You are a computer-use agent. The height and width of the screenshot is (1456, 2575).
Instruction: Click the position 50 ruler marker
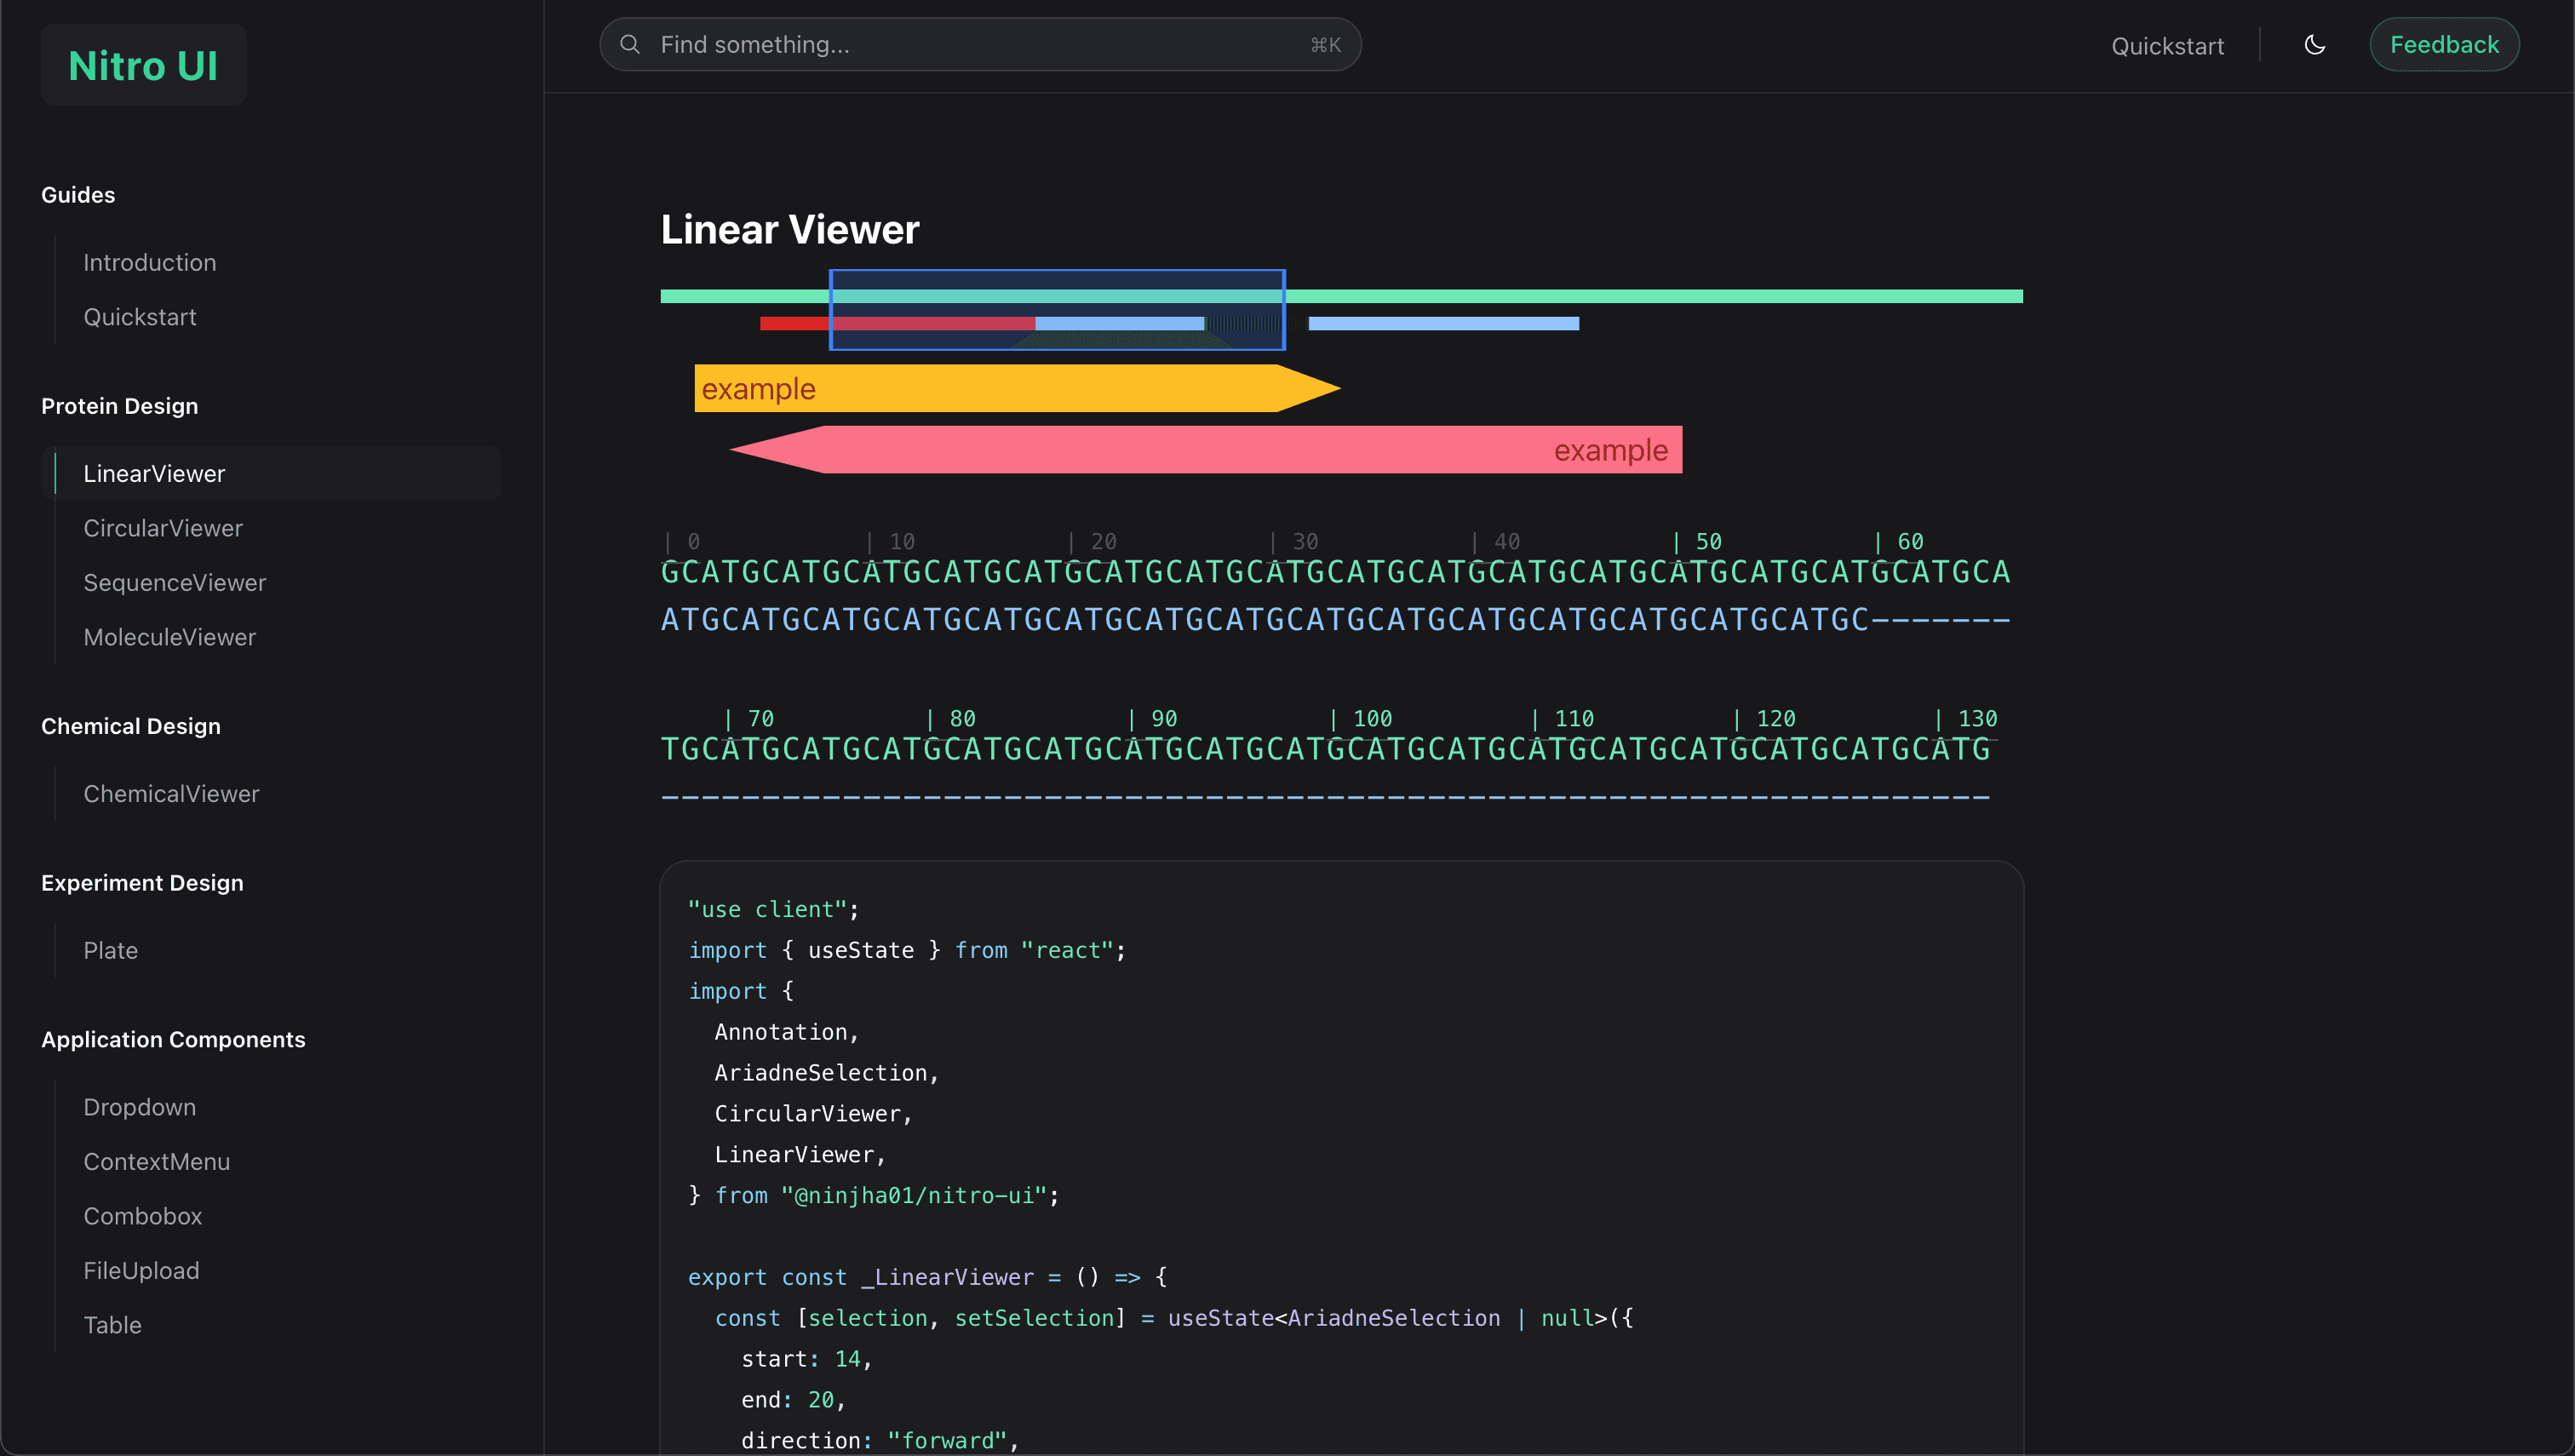pyautogui.click(x=1698, y=541)
